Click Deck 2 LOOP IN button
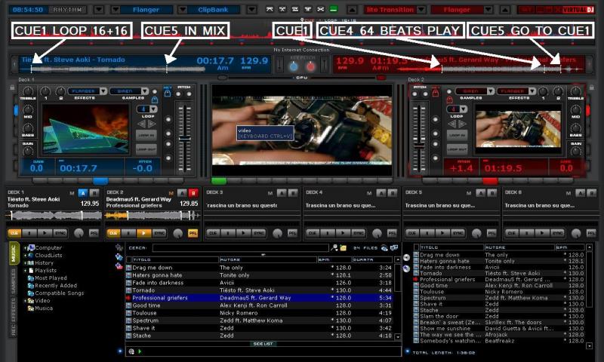The height and width of the screenshot is (362, 604). 457,136
